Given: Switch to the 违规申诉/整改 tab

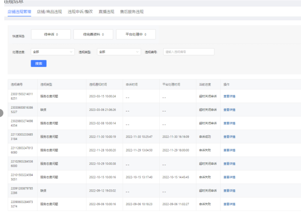Looking at the screenshot, I should click(x=80, y=12).
